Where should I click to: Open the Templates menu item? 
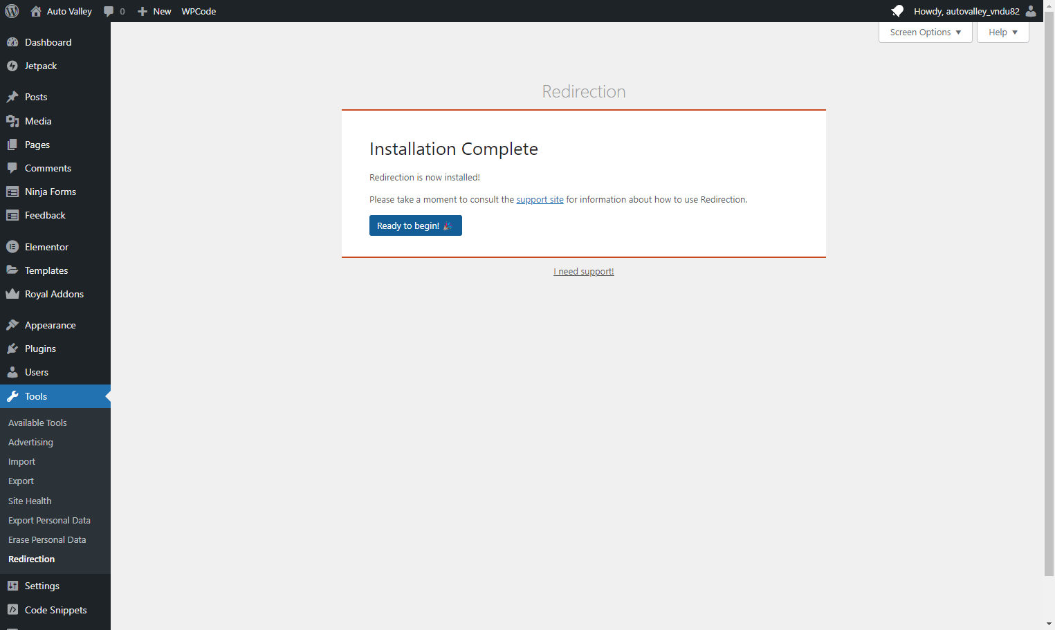coord(55,270)
